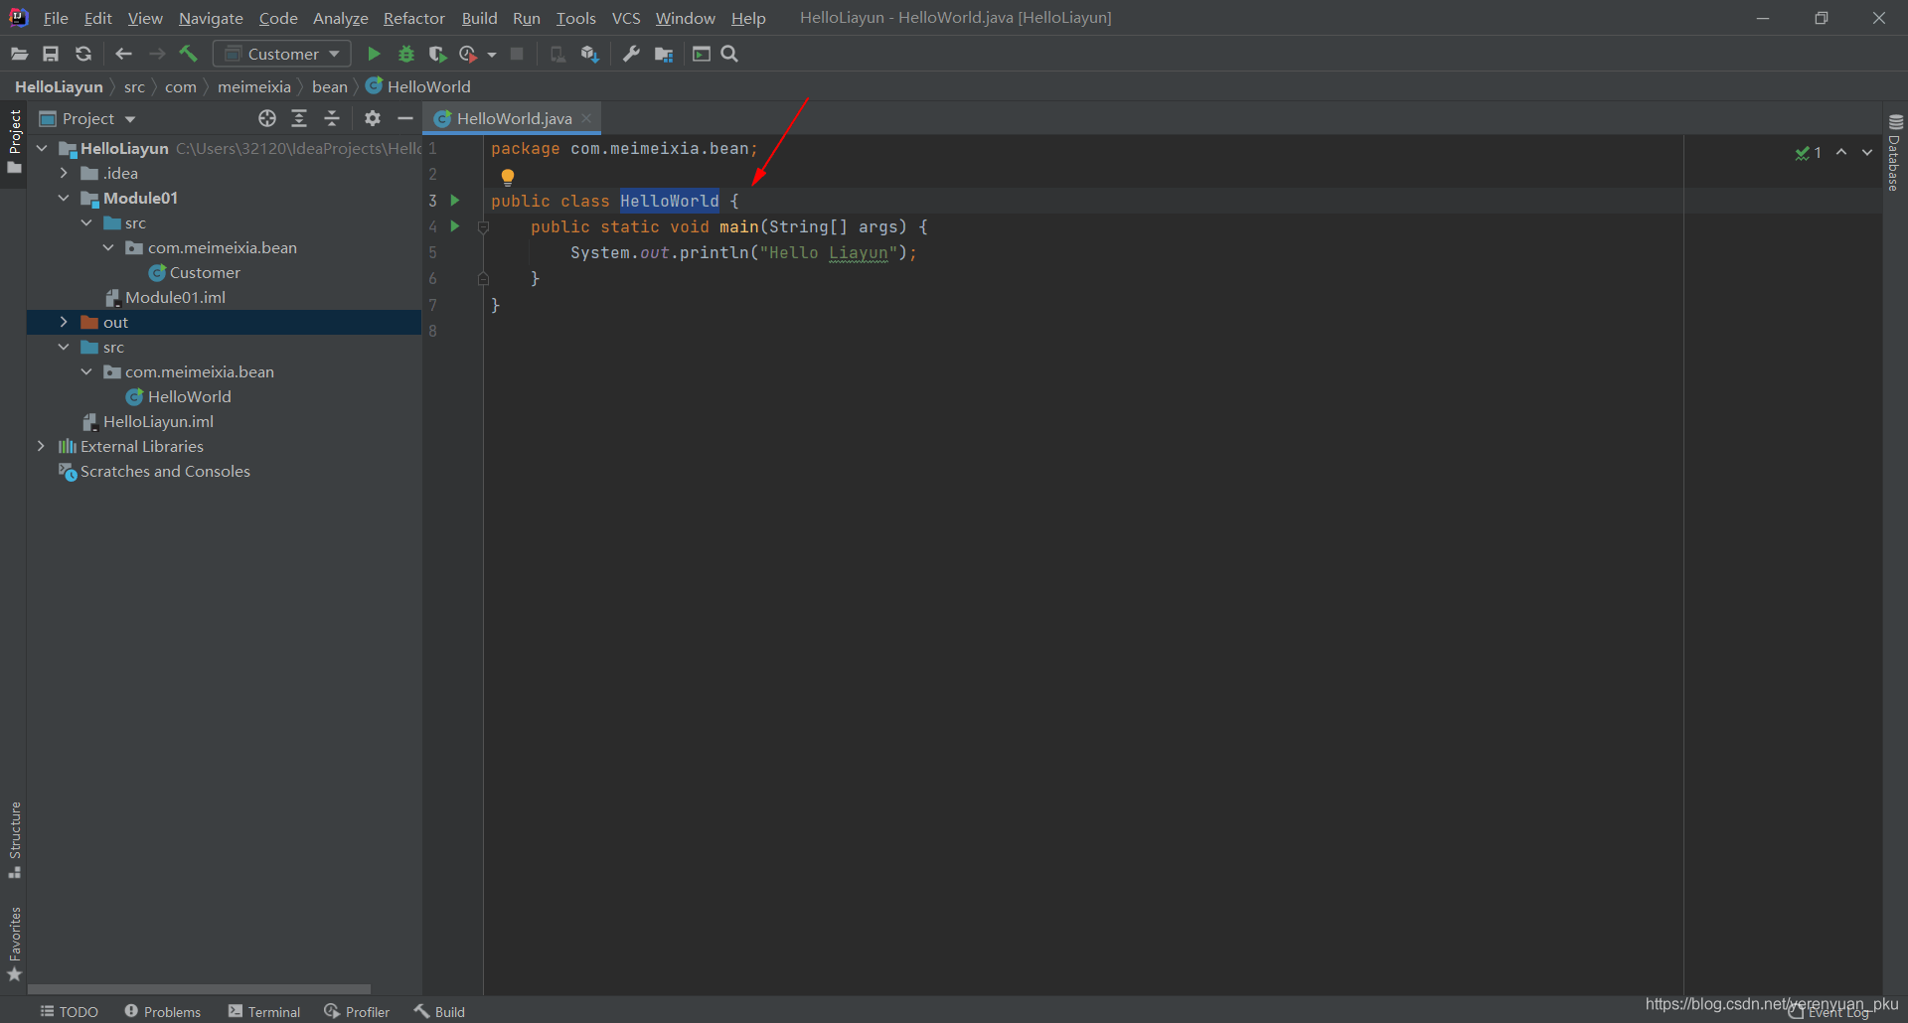
Task: Open Project Structure dialog icon
Action: [664, 54]
